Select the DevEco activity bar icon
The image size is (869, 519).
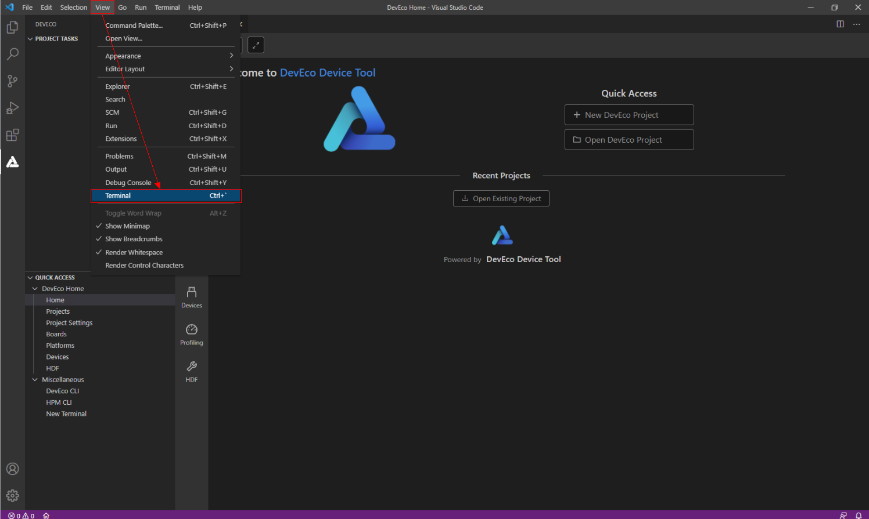pos(12,162)
